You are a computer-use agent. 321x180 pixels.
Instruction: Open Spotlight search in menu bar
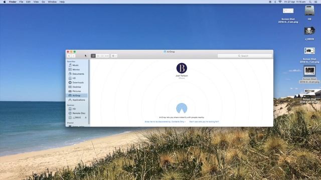[310, 2]
